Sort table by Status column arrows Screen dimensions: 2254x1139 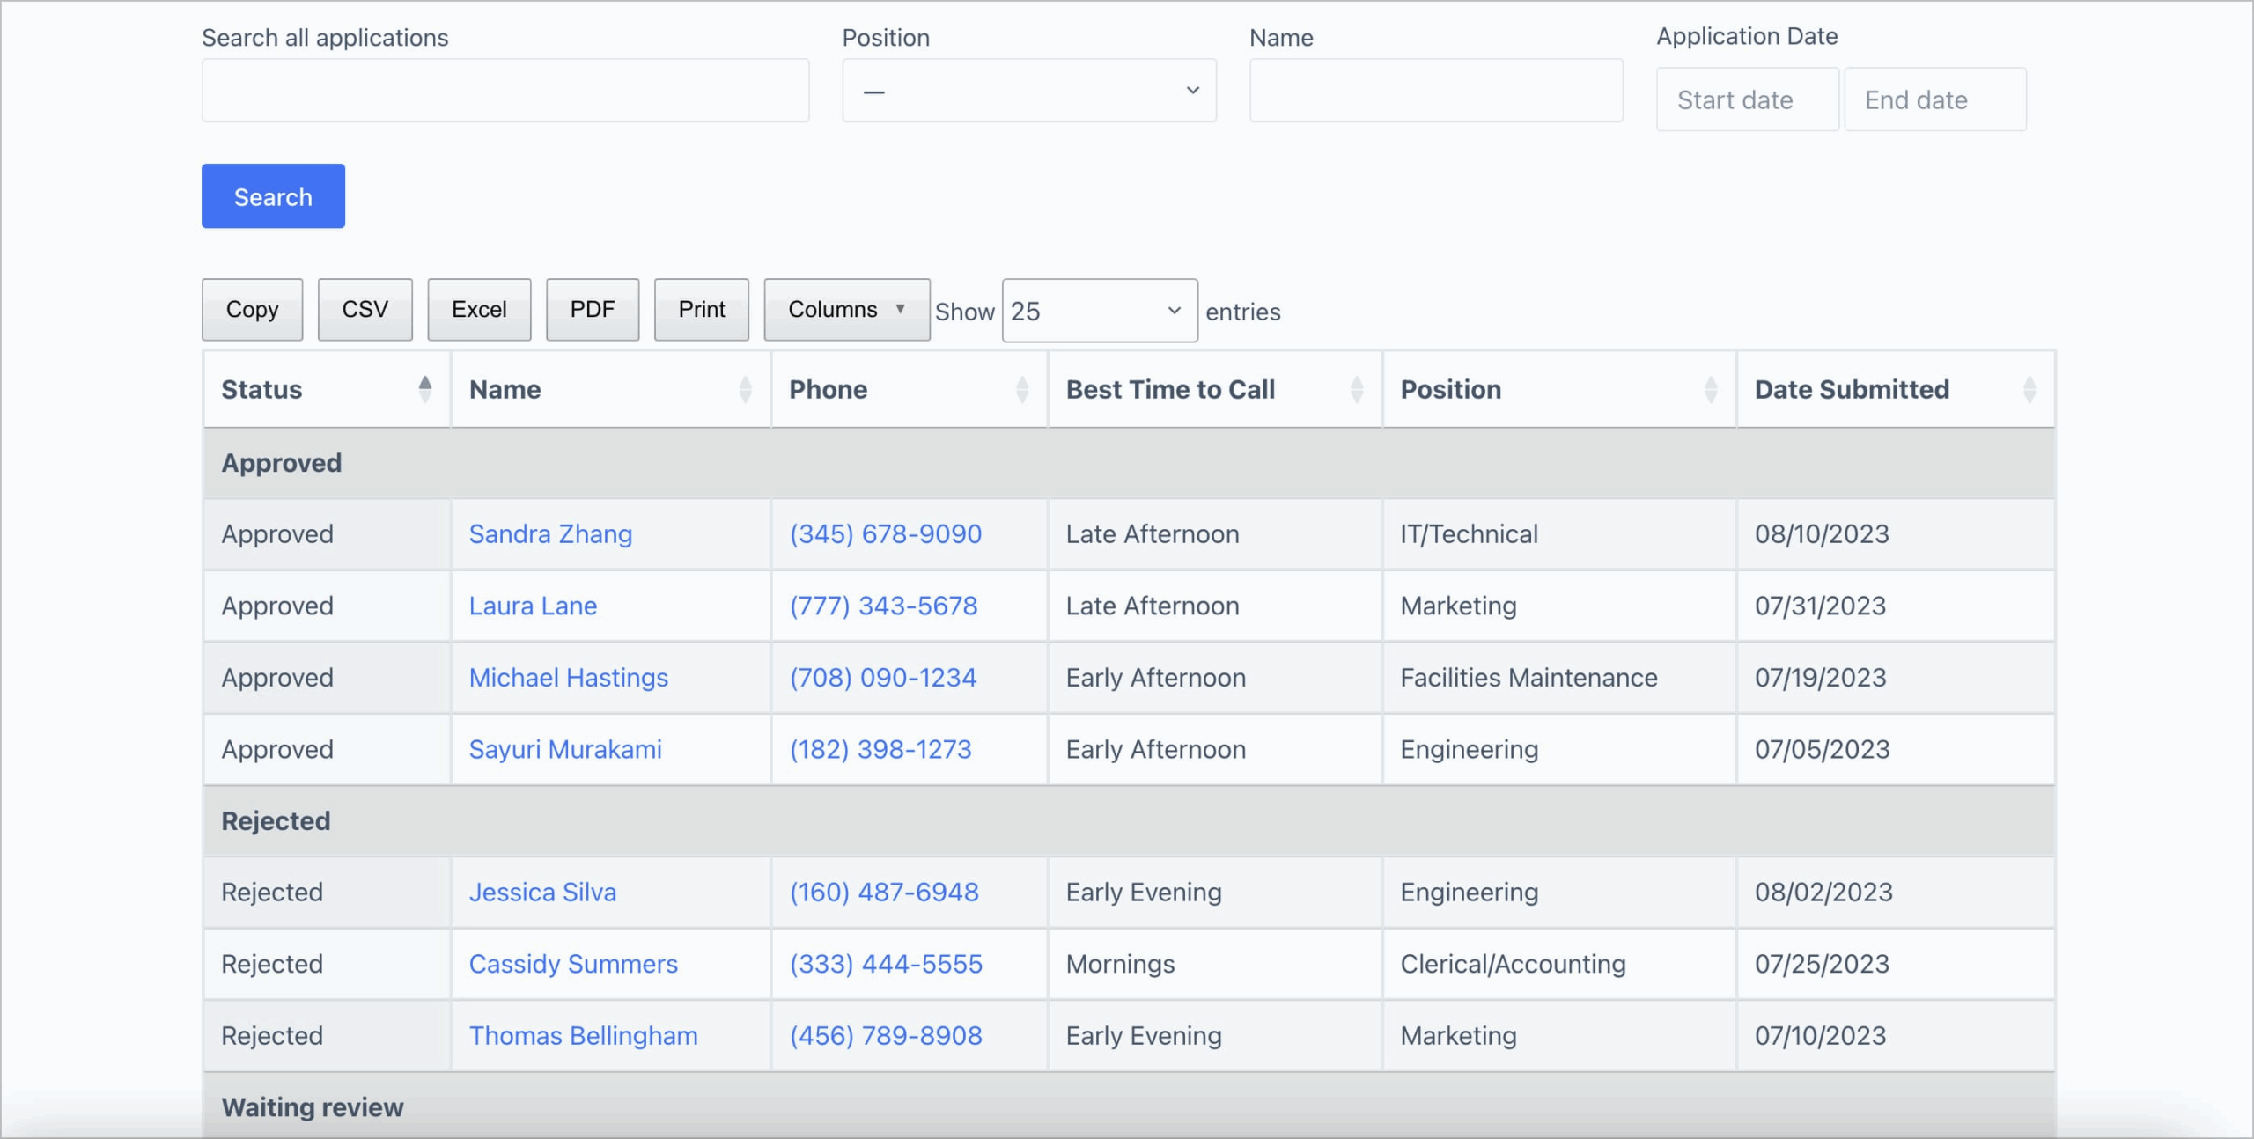pyautogui.click(x=424, y=389)
